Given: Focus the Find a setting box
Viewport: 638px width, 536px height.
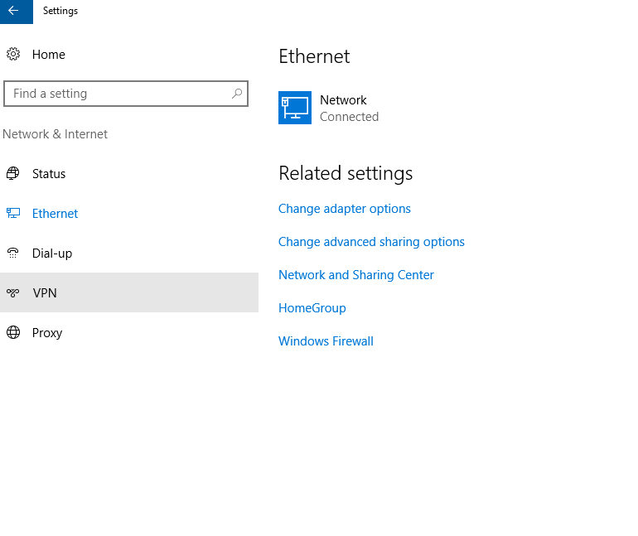Looking at the screenshot, I should coord(126,94).
